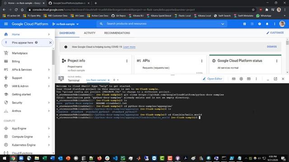Image resolution: width=289 pixels, height=162 pixels.
Task: Open the Git Repos bookmark
Action: tap(118, 16)
